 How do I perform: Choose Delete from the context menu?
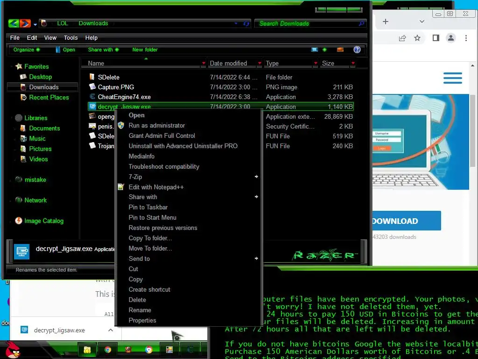coord(137,300)
